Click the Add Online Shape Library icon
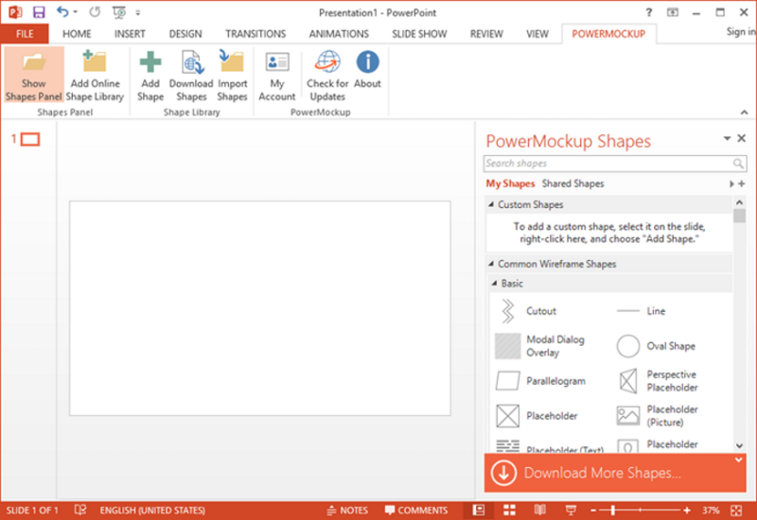 (x=95, y=61)
